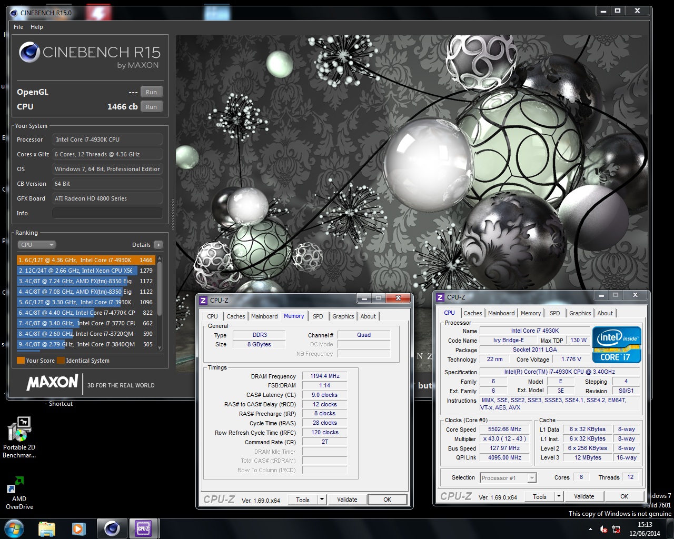Click the Info input field in Cinebench
This screenshot has height=539, width=674.
tap(107, 213)
